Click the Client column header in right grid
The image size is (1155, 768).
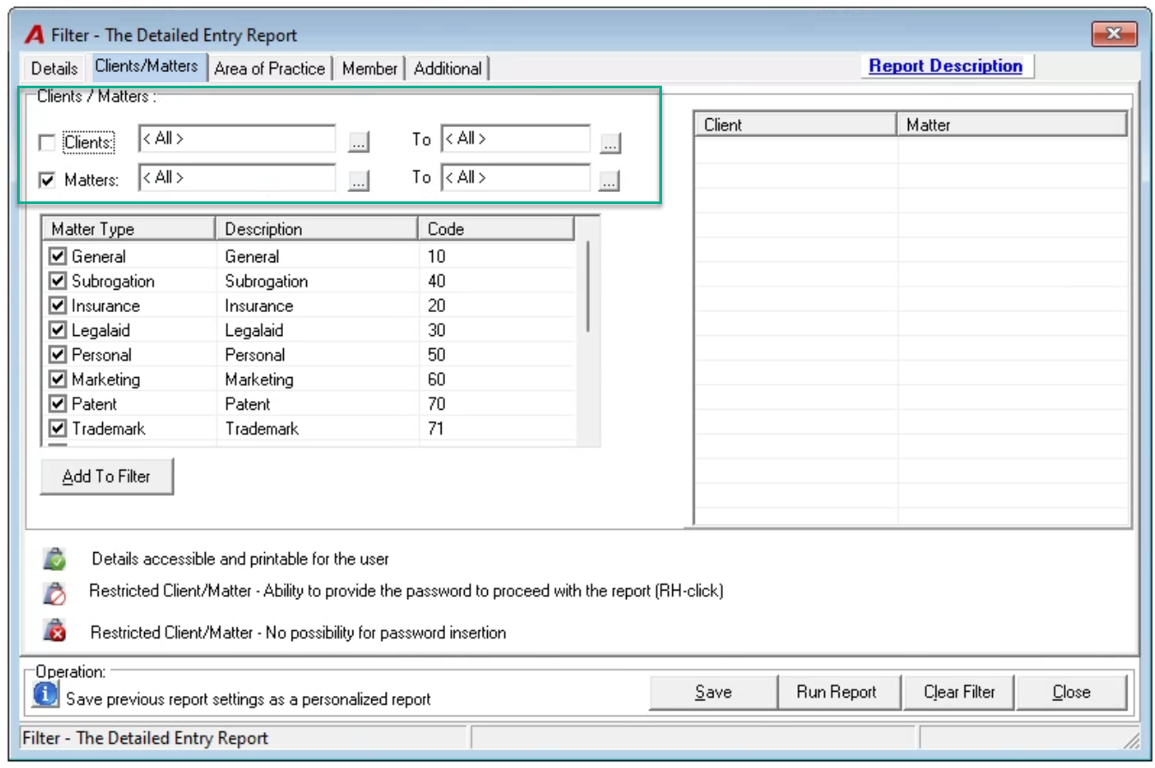(x=795, y=125)
